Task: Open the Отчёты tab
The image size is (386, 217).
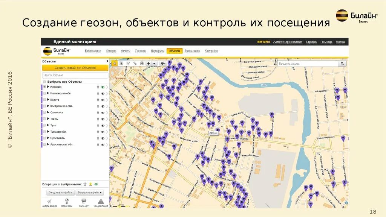Action: click(x=126, y=51)
